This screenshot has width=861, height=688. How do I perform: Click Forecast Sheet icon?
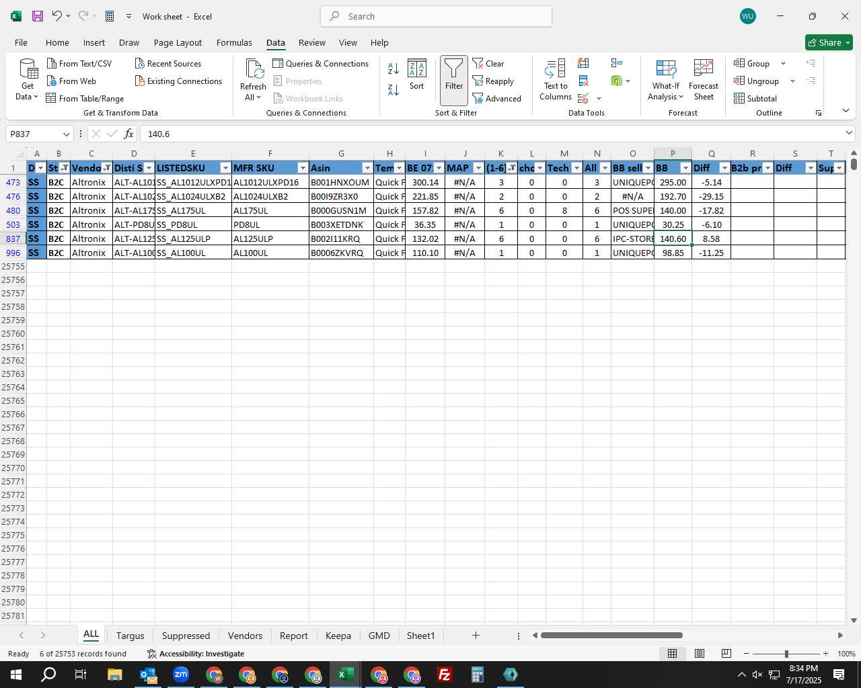(704, 69)
